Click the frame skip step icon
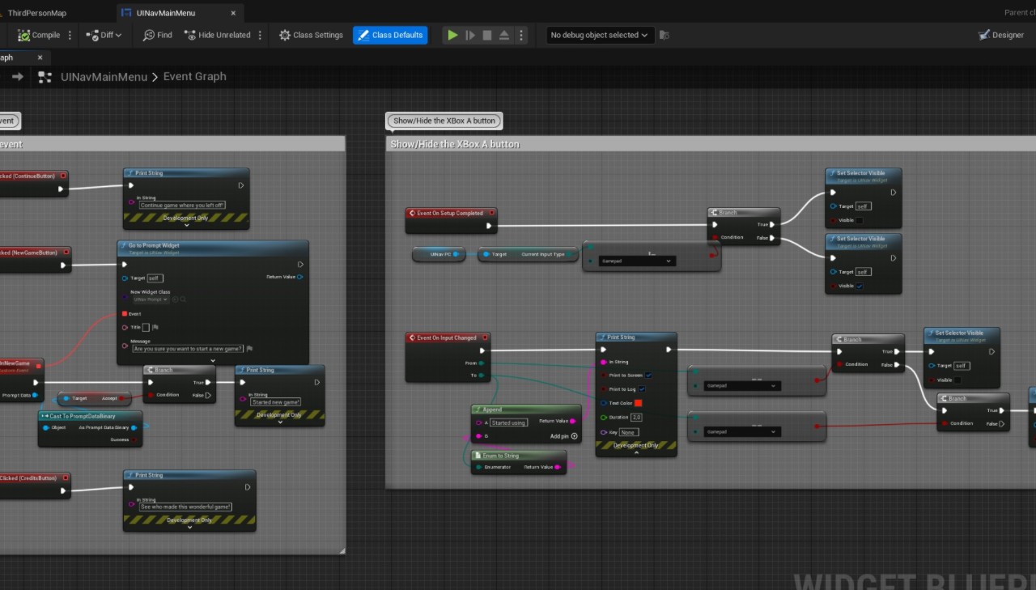The width and height of the screenshot is (1036, 590). (x=470, y=35)
